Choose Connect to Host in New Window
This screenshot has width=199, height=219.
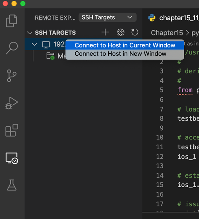pyautogui.click(x=125, y=54)
